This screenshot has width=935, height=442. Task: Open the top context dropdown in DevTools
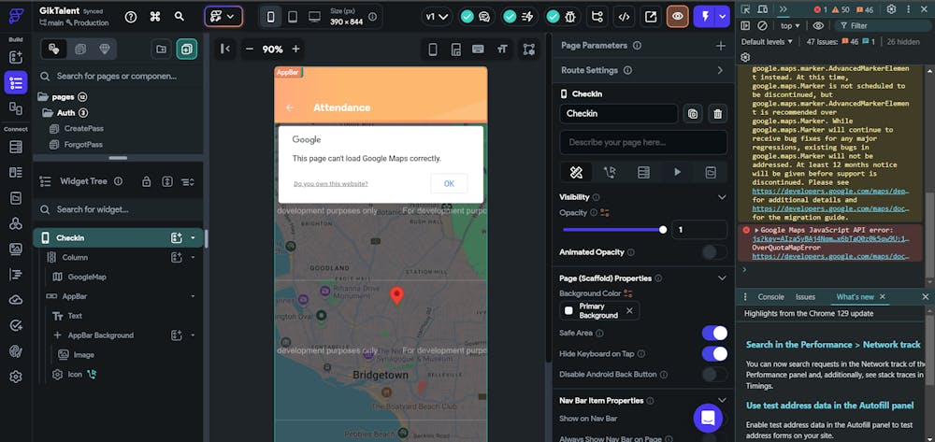click(x=790, y=25)
